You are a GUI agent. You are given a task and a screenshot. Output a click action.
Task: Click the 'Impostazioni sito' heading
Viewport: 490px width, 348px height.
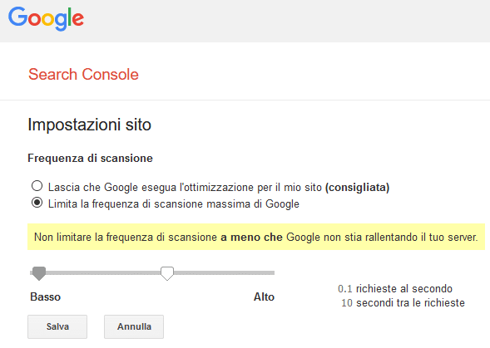click(x=90, y=125)
